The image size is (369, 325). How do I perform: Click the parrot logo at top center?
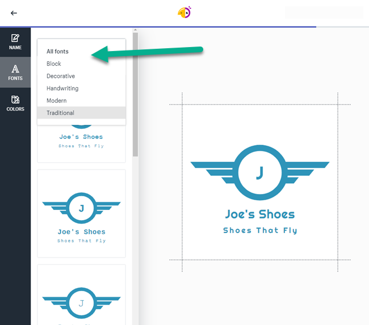[x=184, y=12]
